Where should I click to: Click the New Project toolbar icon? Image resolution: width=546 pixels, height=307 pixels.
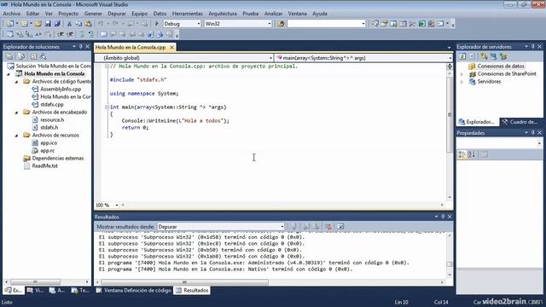[x=9, y=24]
